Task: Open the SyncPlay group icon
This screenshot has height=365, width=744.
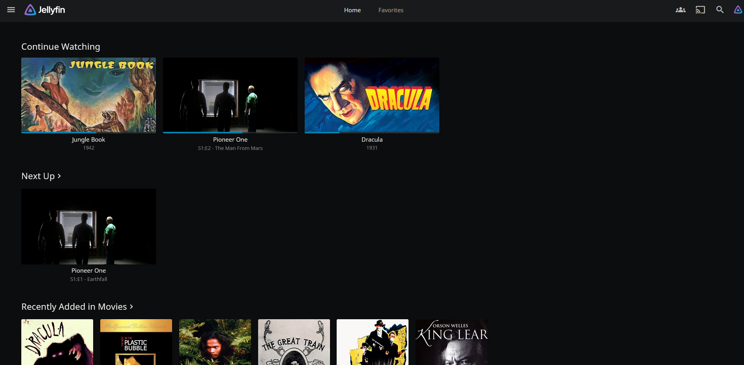Action: [680, 10]
